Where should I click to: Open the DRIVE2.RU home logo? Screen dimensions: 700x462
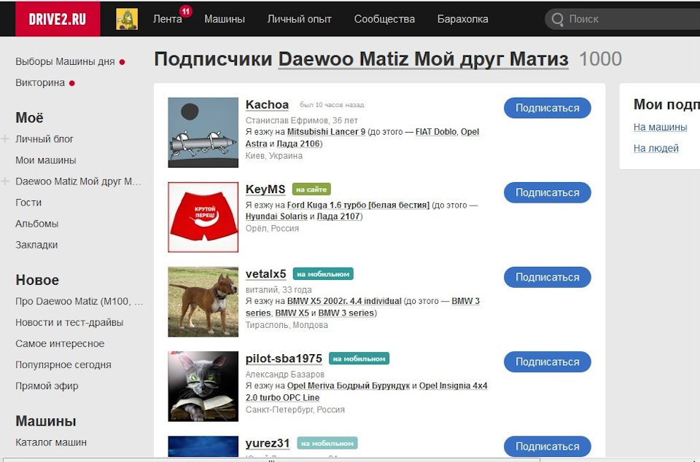(x=58, y=19)
